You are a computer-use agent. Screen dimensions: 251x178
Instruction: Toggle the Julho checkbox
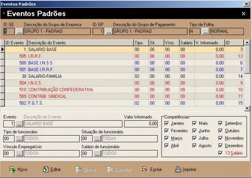coord(195,138)
